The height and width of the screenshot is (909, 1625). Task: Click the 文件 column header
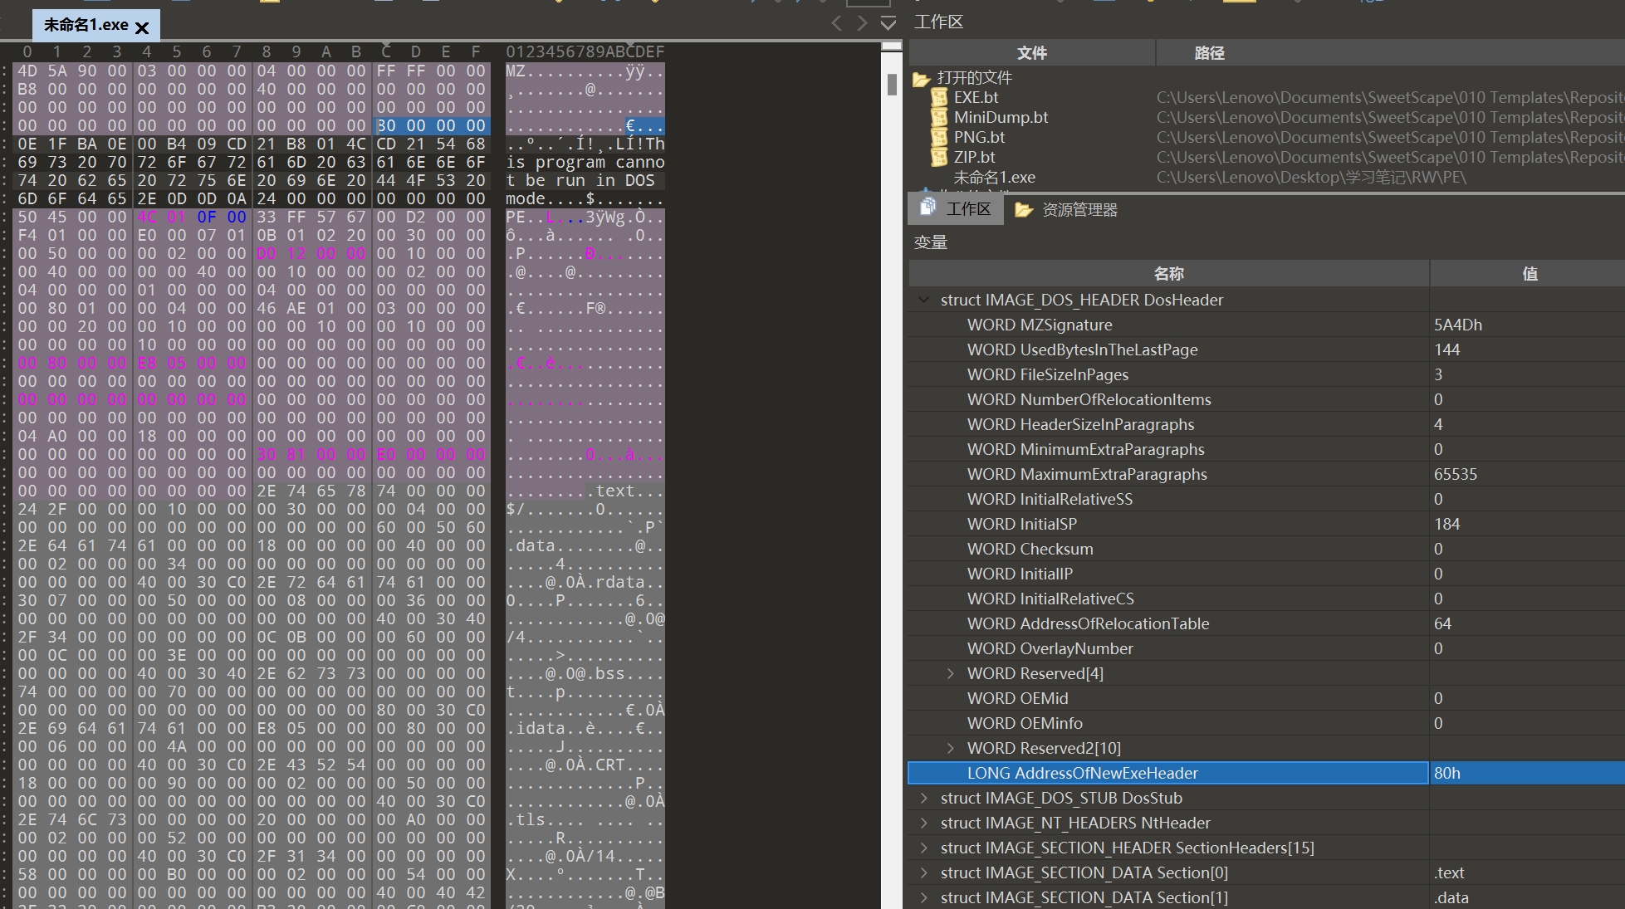[1031, 53]
